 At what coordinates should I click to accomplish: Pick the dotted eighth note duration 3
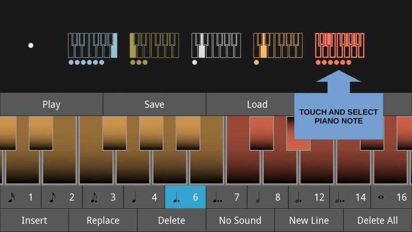click(x=102, y=197)
